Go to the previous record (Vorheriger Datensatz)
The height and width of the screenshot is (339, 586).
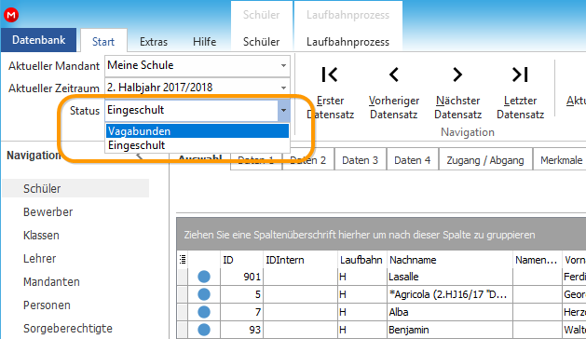point(393,91)
